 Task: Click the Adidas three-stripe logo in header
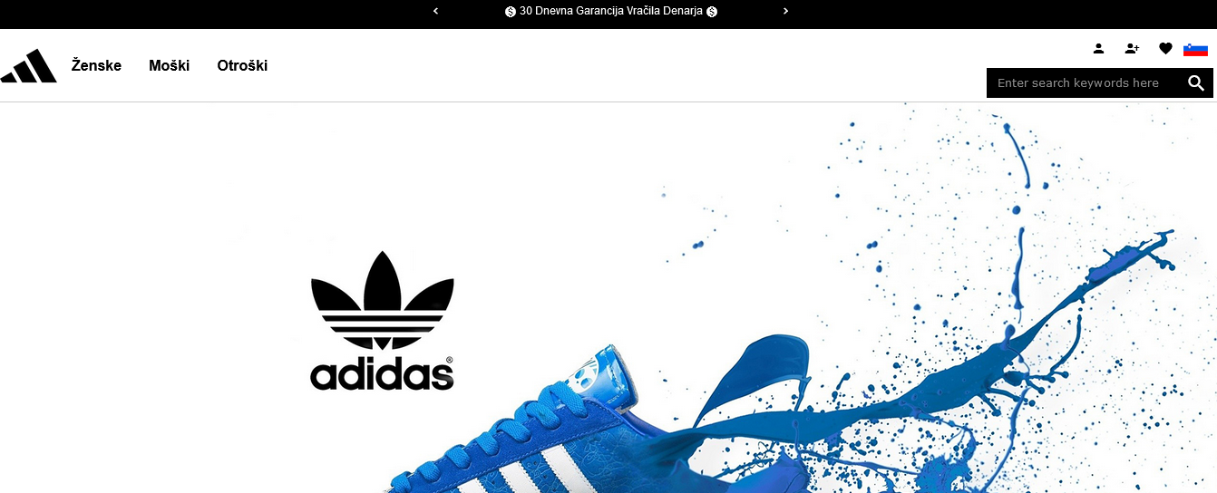coord(29,65)
